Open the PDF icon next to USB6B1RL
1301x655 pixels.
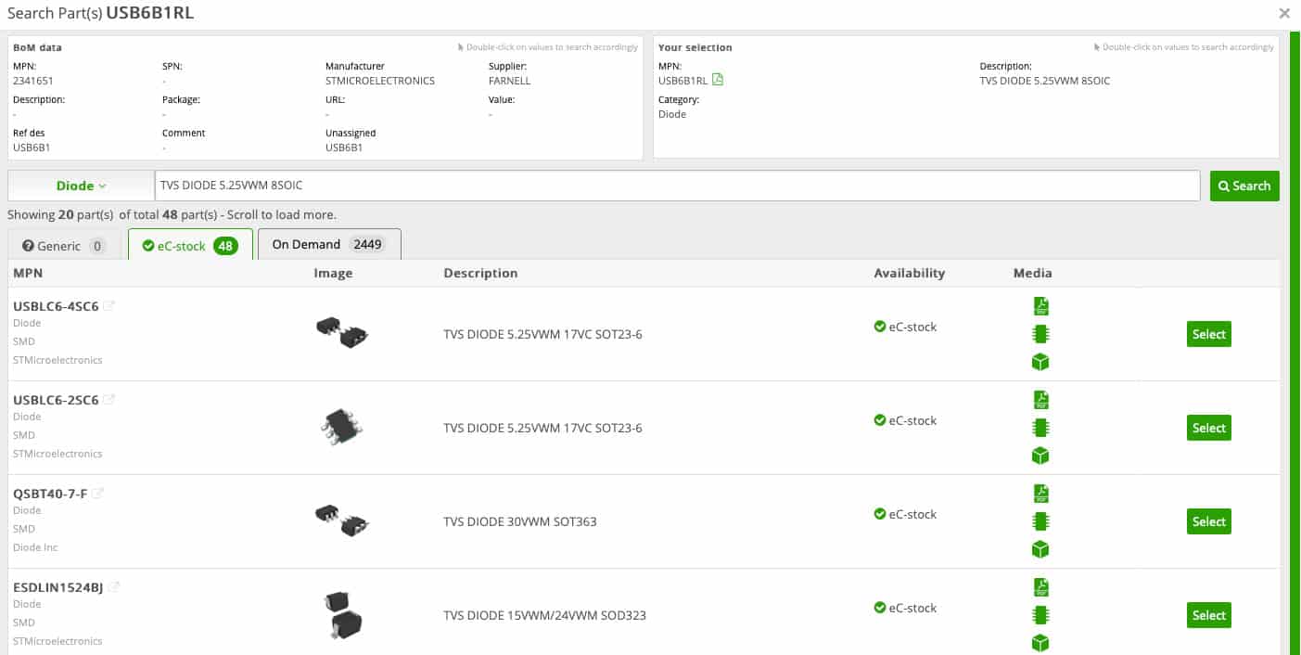point(718,81)
